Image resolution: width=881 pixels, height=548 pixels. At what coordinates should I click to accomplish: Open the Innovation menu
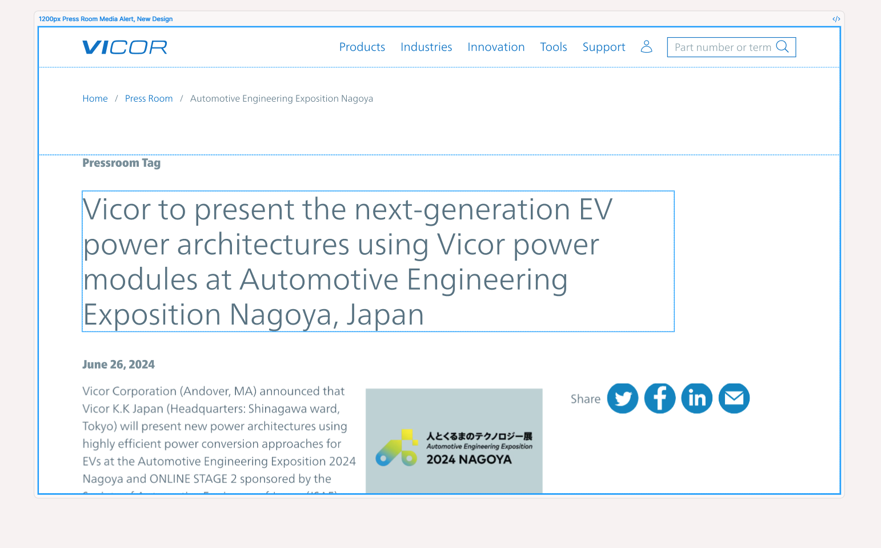[496, 47]
